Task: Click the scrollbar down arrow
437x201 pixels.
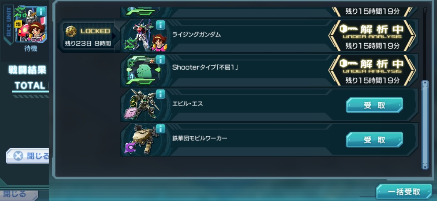Action: tap(425, 167)
